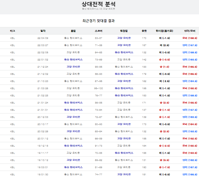Click total 173 cell

click(144, 124)
